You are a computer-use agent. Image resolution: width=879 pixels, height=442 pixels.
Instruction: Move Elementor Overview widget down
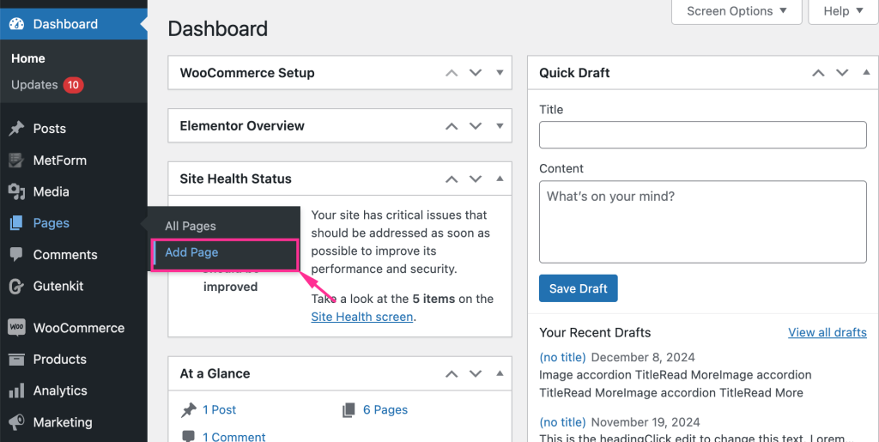[476, 126]
